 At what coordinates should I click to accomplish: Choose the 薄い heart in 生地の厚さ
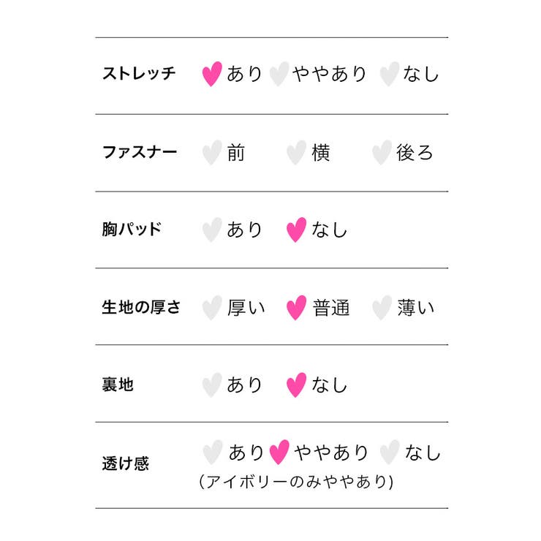(382, 308)
